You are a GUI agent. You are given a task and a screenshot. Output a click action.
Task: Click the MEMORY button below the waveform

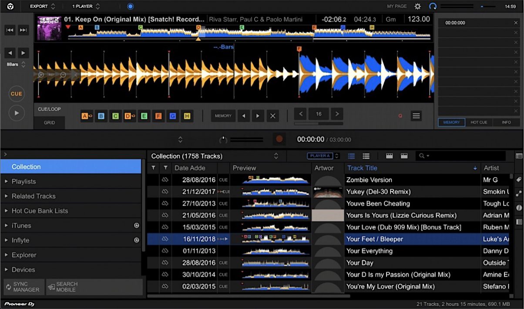[x=223, y=116]
